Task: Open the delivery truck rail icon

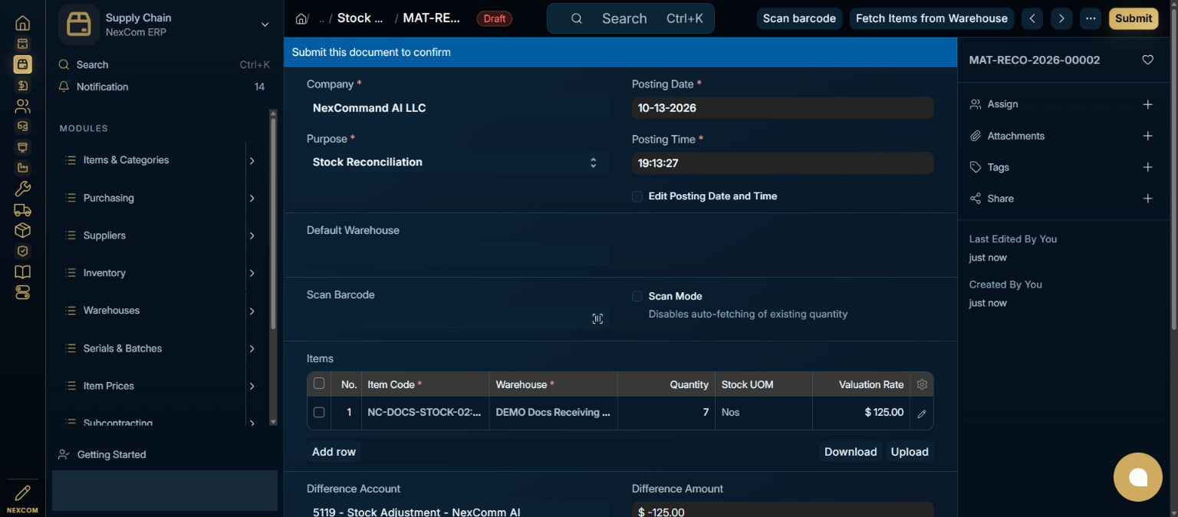Action: tap(22, 209)
